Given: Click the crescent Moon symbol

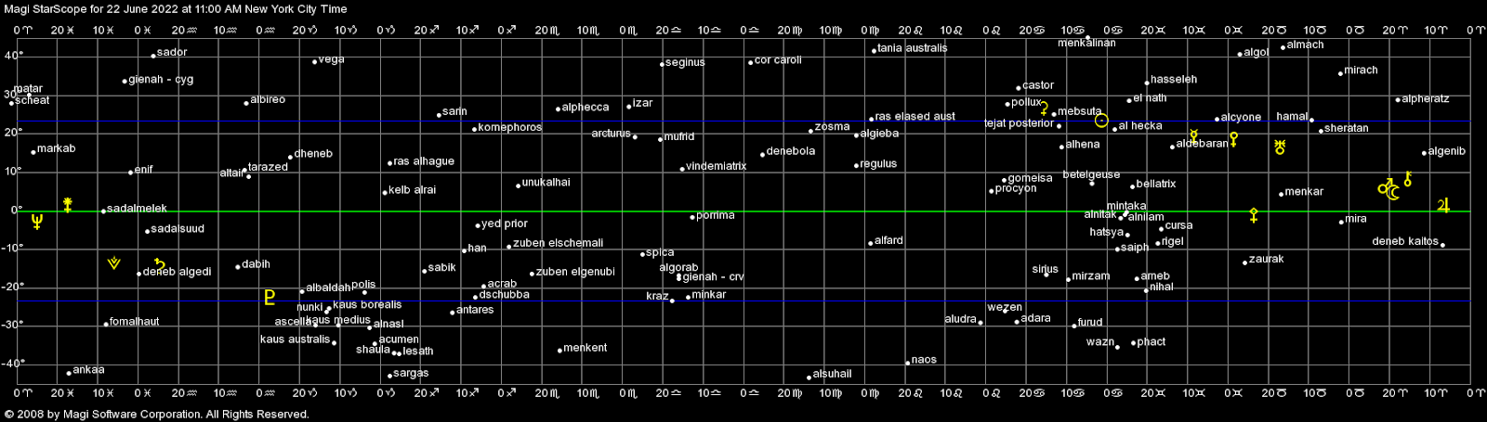Looking at the screenshot, I should click(1393, 193).
